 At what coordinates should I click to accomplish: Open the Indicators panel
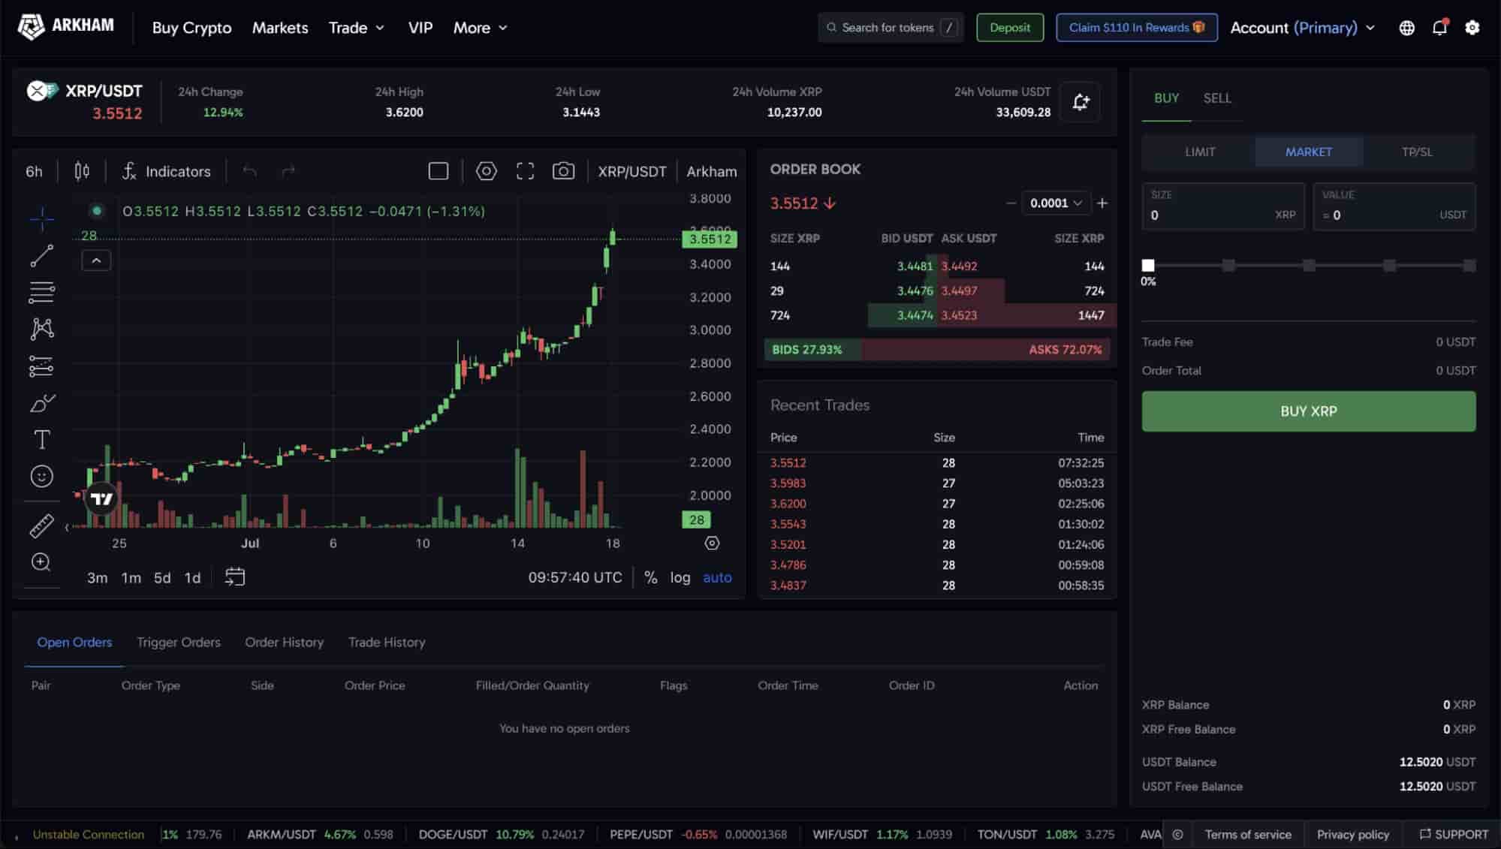pyautogui.click(x=167, y=171)
